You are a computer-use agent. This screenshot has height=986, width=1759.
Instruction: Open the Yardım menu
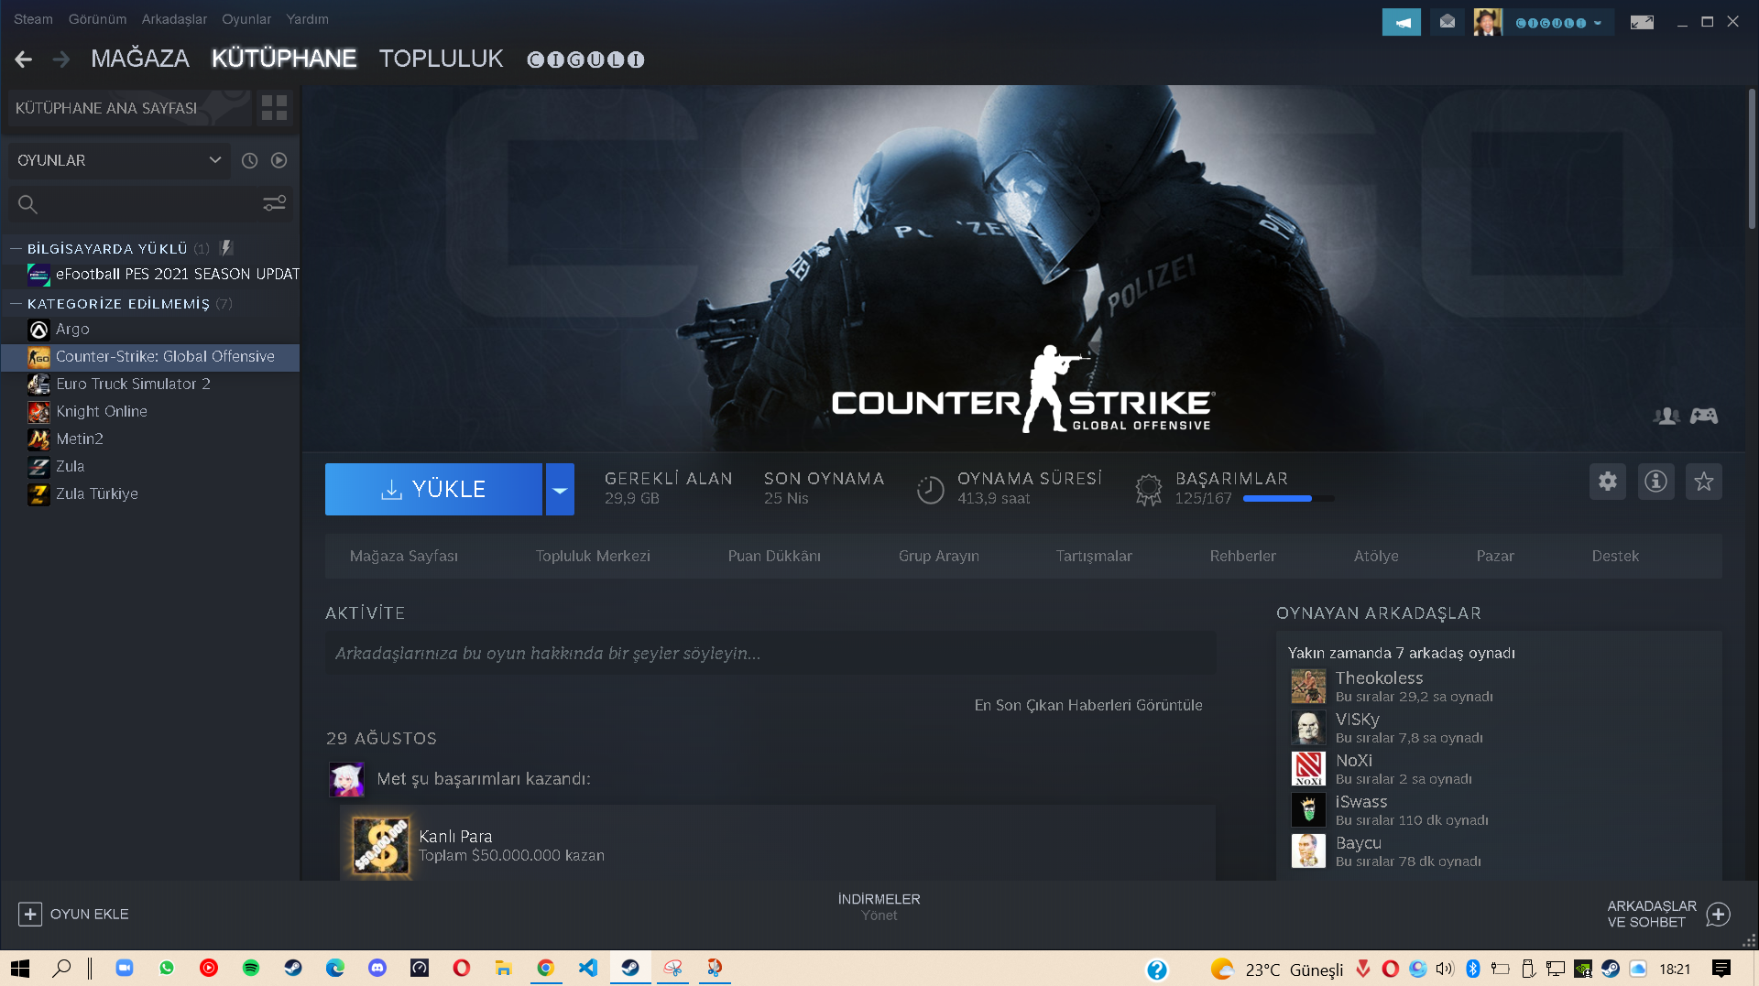tap(307, 19)
